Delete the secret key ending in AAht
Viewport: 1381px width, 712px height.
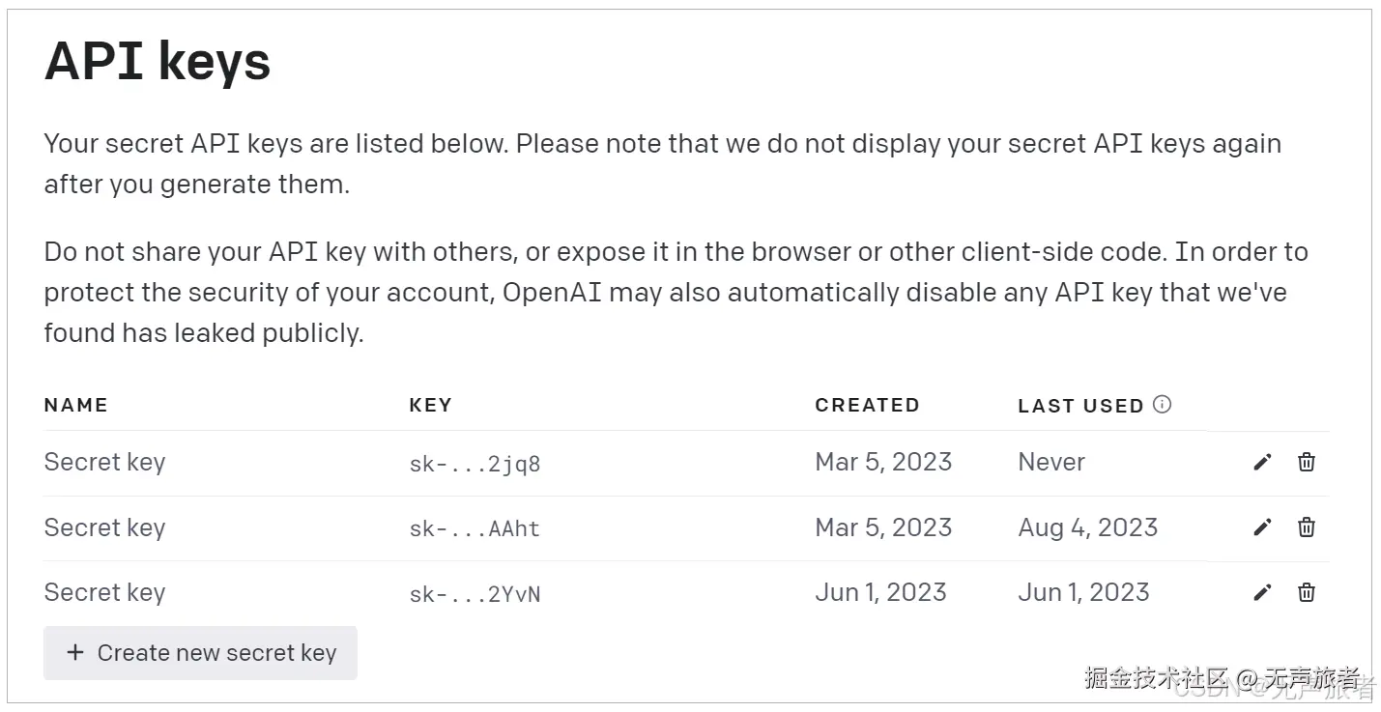tap(1307, 527)
